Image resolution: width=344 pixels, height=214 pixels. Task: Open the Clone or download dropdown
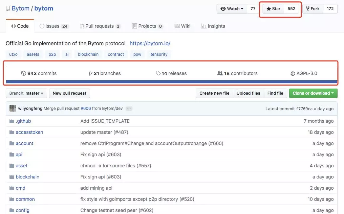click(313, 93)
